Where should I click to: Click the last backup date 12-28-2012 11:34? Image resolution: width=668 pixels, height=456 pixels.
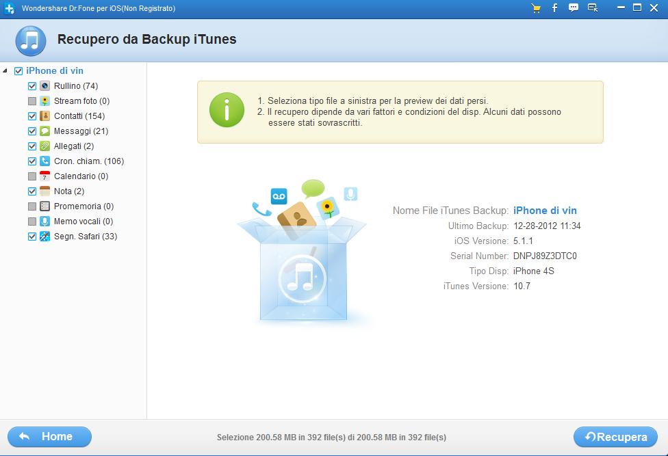(x=547, y=226)
